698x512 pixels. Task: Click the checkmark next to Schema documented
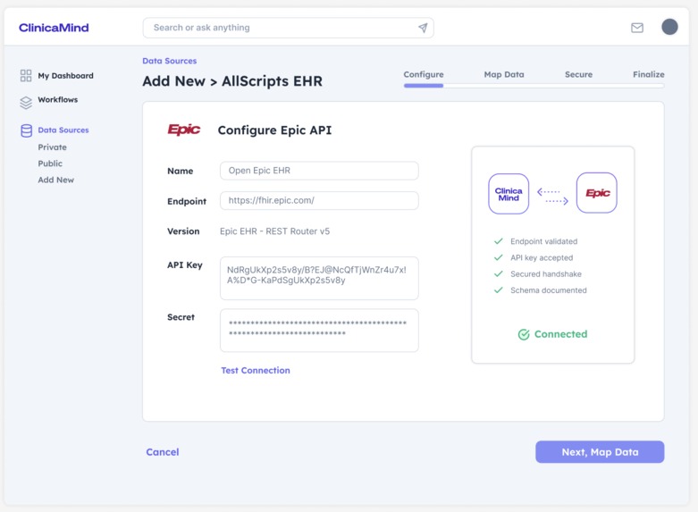pyautogui.click(x=498, y=290)
